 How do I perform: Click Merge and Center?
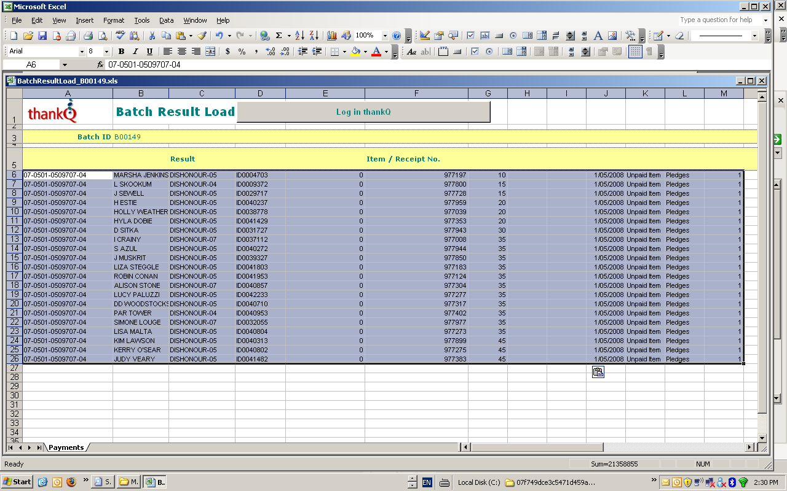coord(210,52)
